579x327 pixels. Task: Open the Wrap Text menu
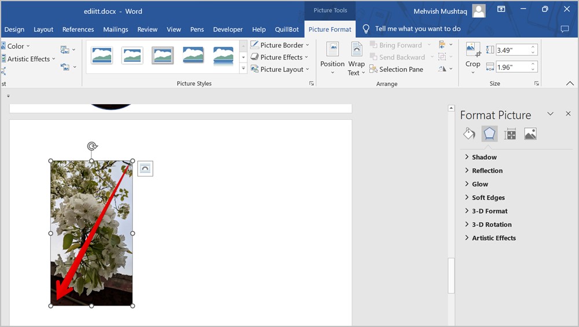(356, 58)
